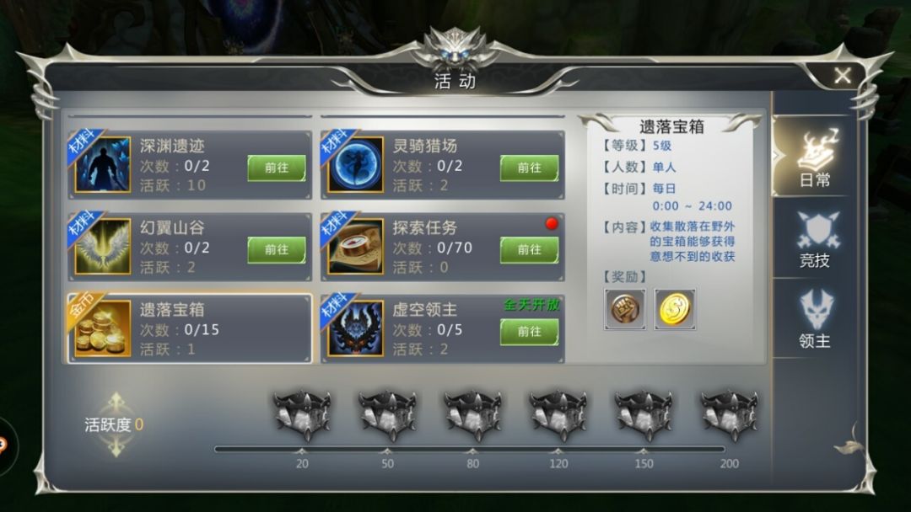
Task: Tap the 探索任务 compass icon
Action: [x=356, y=247]
